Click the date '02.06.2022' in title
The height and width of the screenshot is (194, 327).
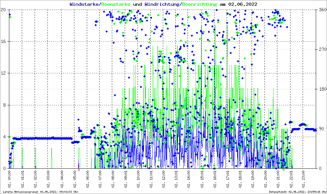tap(243, 4)
